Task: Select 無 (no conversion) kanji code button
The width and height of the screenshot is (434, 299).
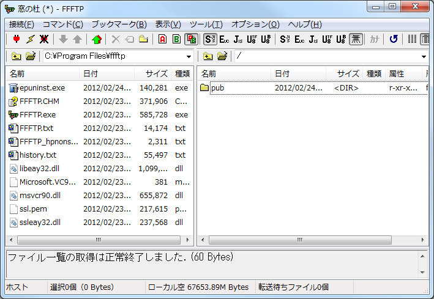Action: [356, 39]
